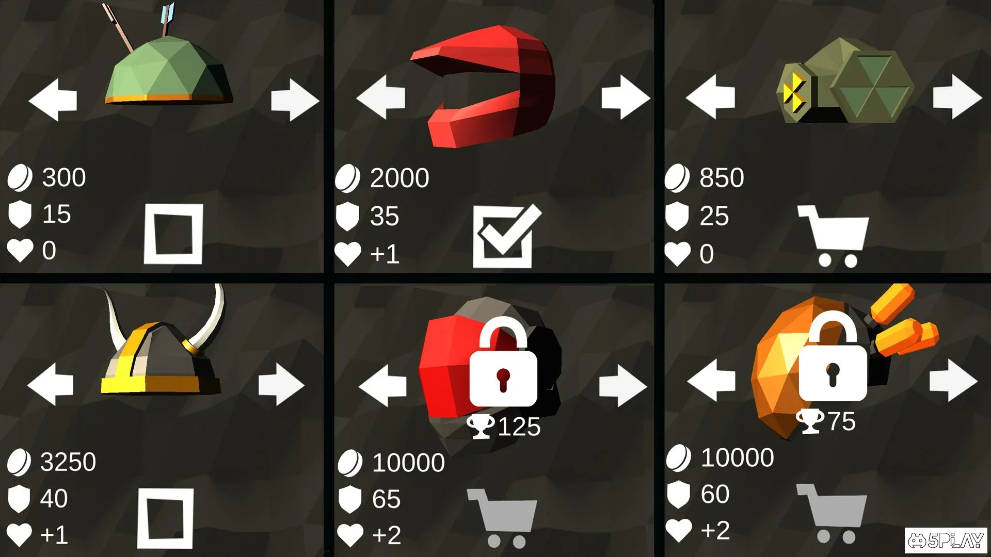Go to previous item before red helmet

381,97
